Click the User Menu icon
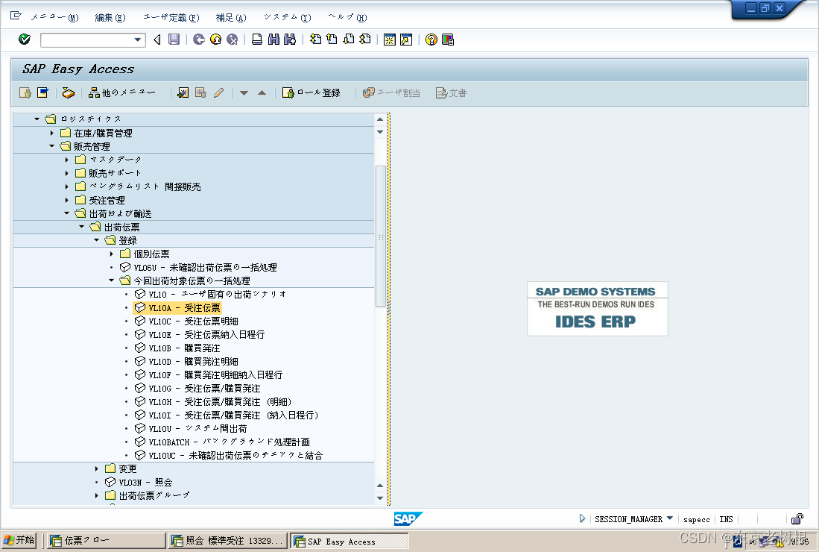Image resolution: width=819 pixels, height=552 pixels. click(x=25, y=93)
